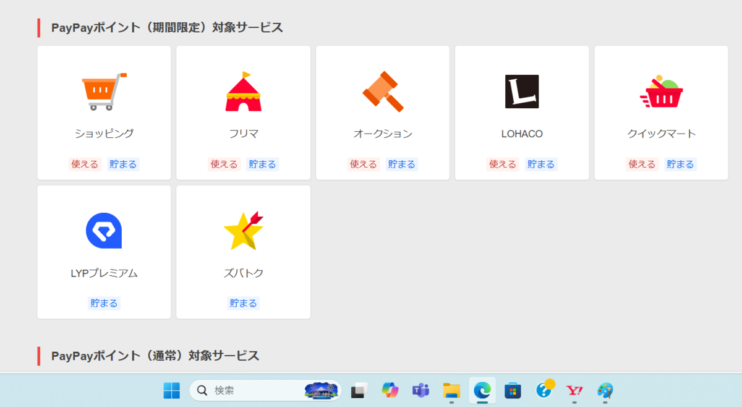
Task: Open Microsoft Teams from the taskbar
Action: [421, 390]
